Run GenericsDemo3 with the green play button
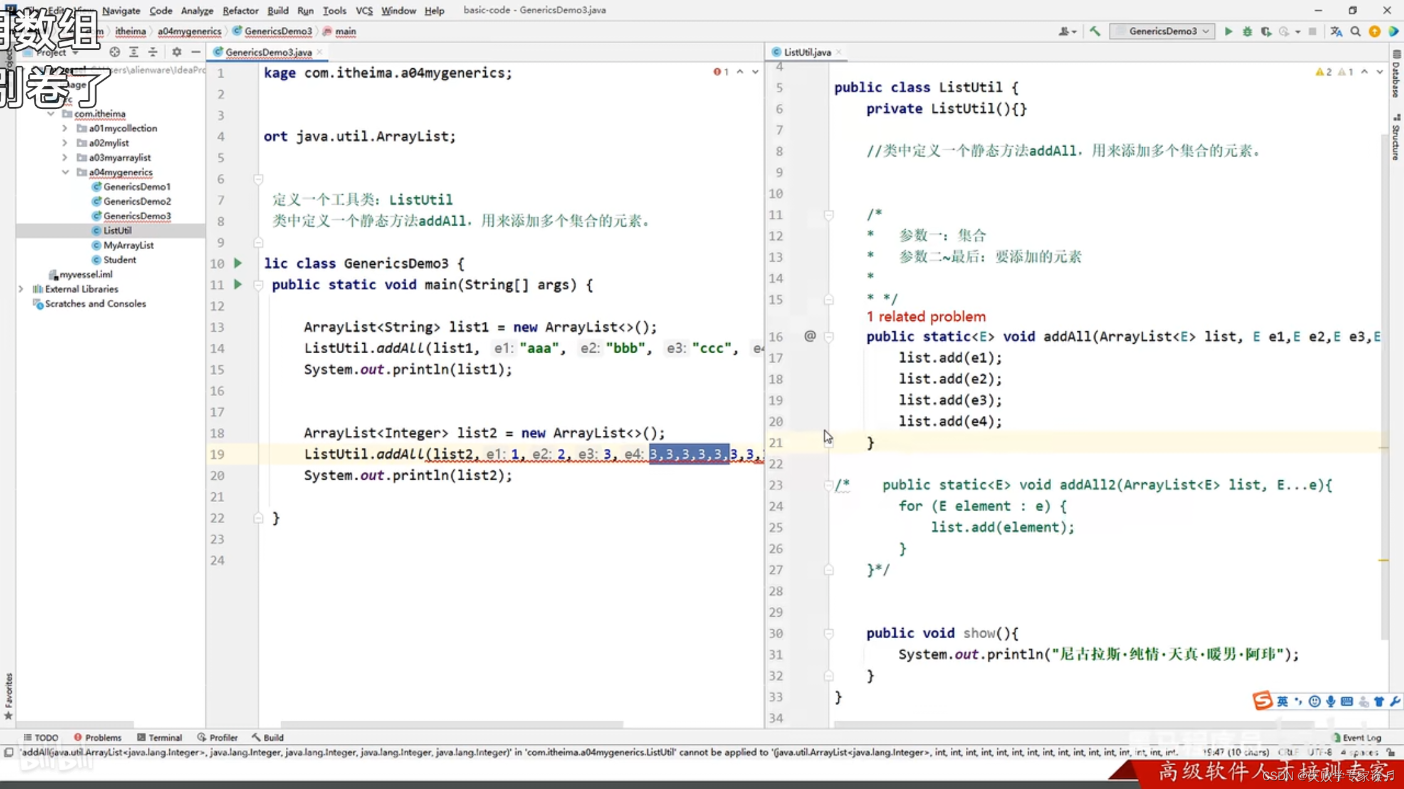1404x789 pixels. point(1228,31)
